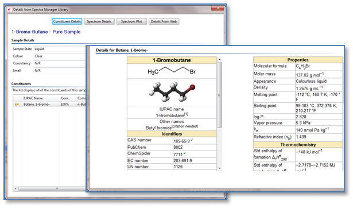Open the Density link
Screen dimensions: 353x208
pos(261,87)
